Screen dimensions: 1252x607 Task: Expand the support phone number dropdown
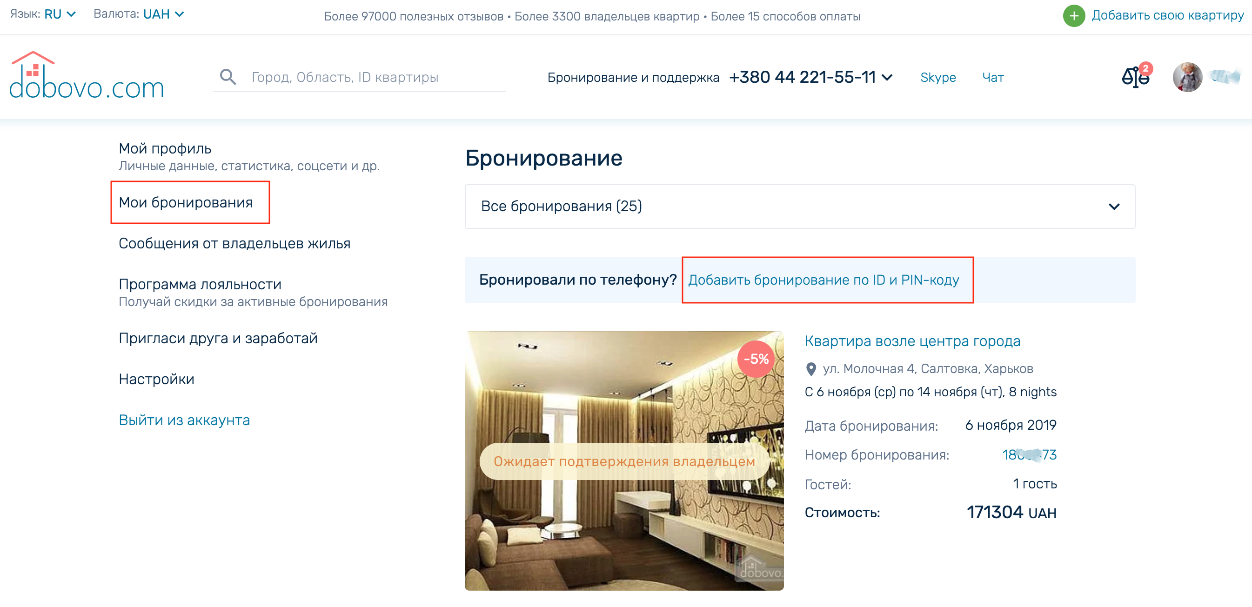pos(810,77)
